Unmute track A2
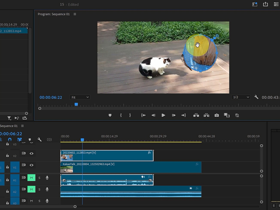The height and width of the screenshot is (210, 280). (x=31, y=189)
